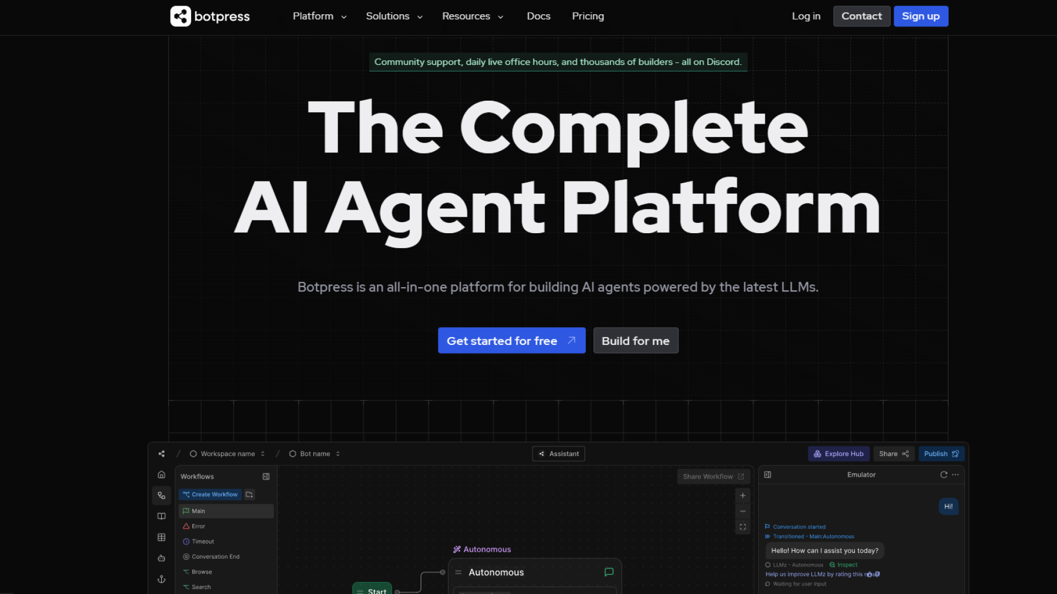This screenshot has width=1057, height=594.
Task: Click Inspect in the Emulator log
Action: pos(843,565)
